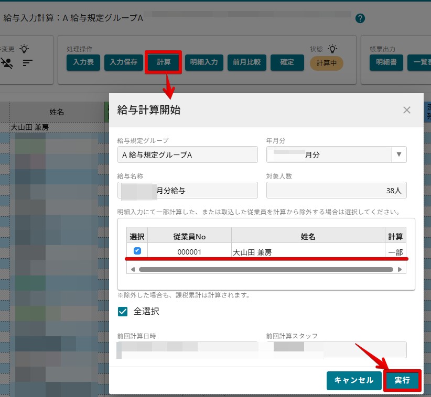Click the 選択 column header

(137, 236)
